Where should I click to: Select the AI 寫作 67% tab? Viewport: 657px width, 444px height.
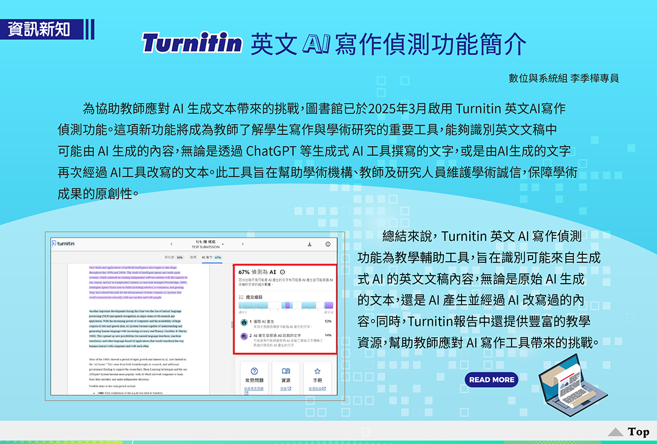[x=211, y=257]
